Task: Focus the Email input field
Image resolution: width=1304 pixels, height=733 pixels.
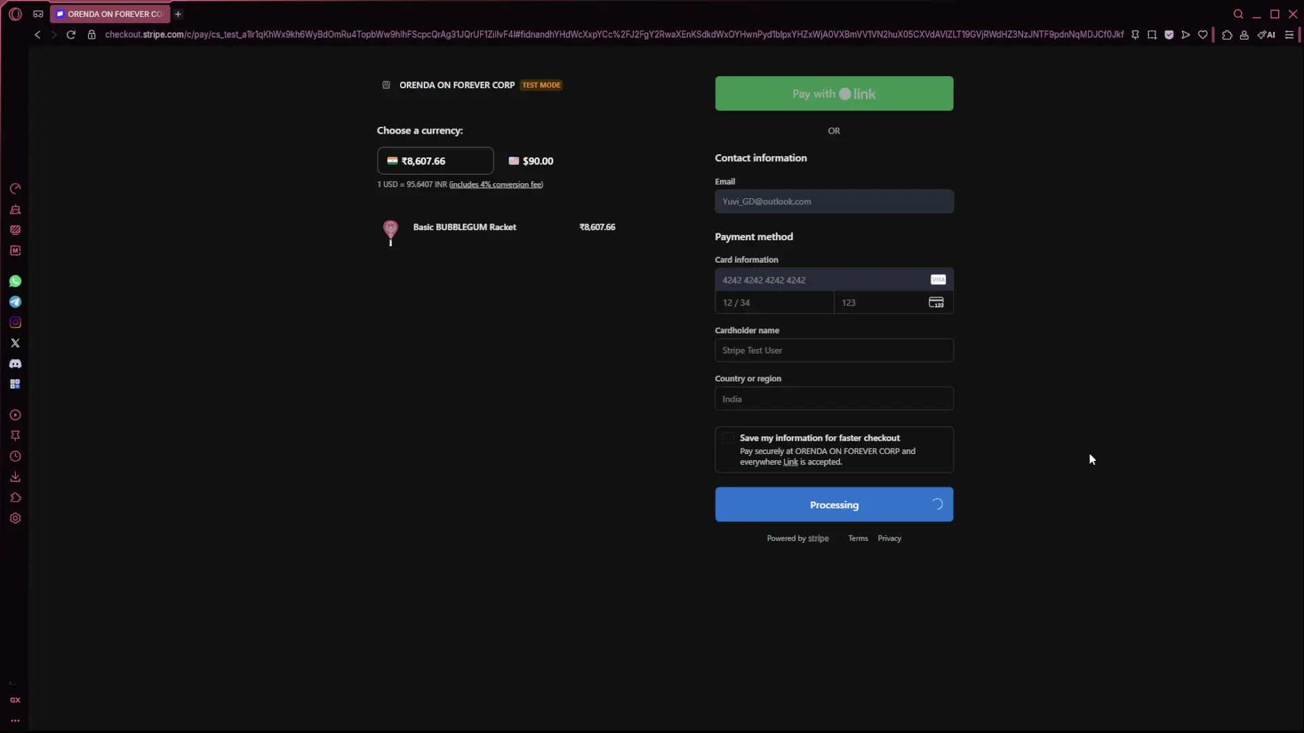Action: [834, 201]
